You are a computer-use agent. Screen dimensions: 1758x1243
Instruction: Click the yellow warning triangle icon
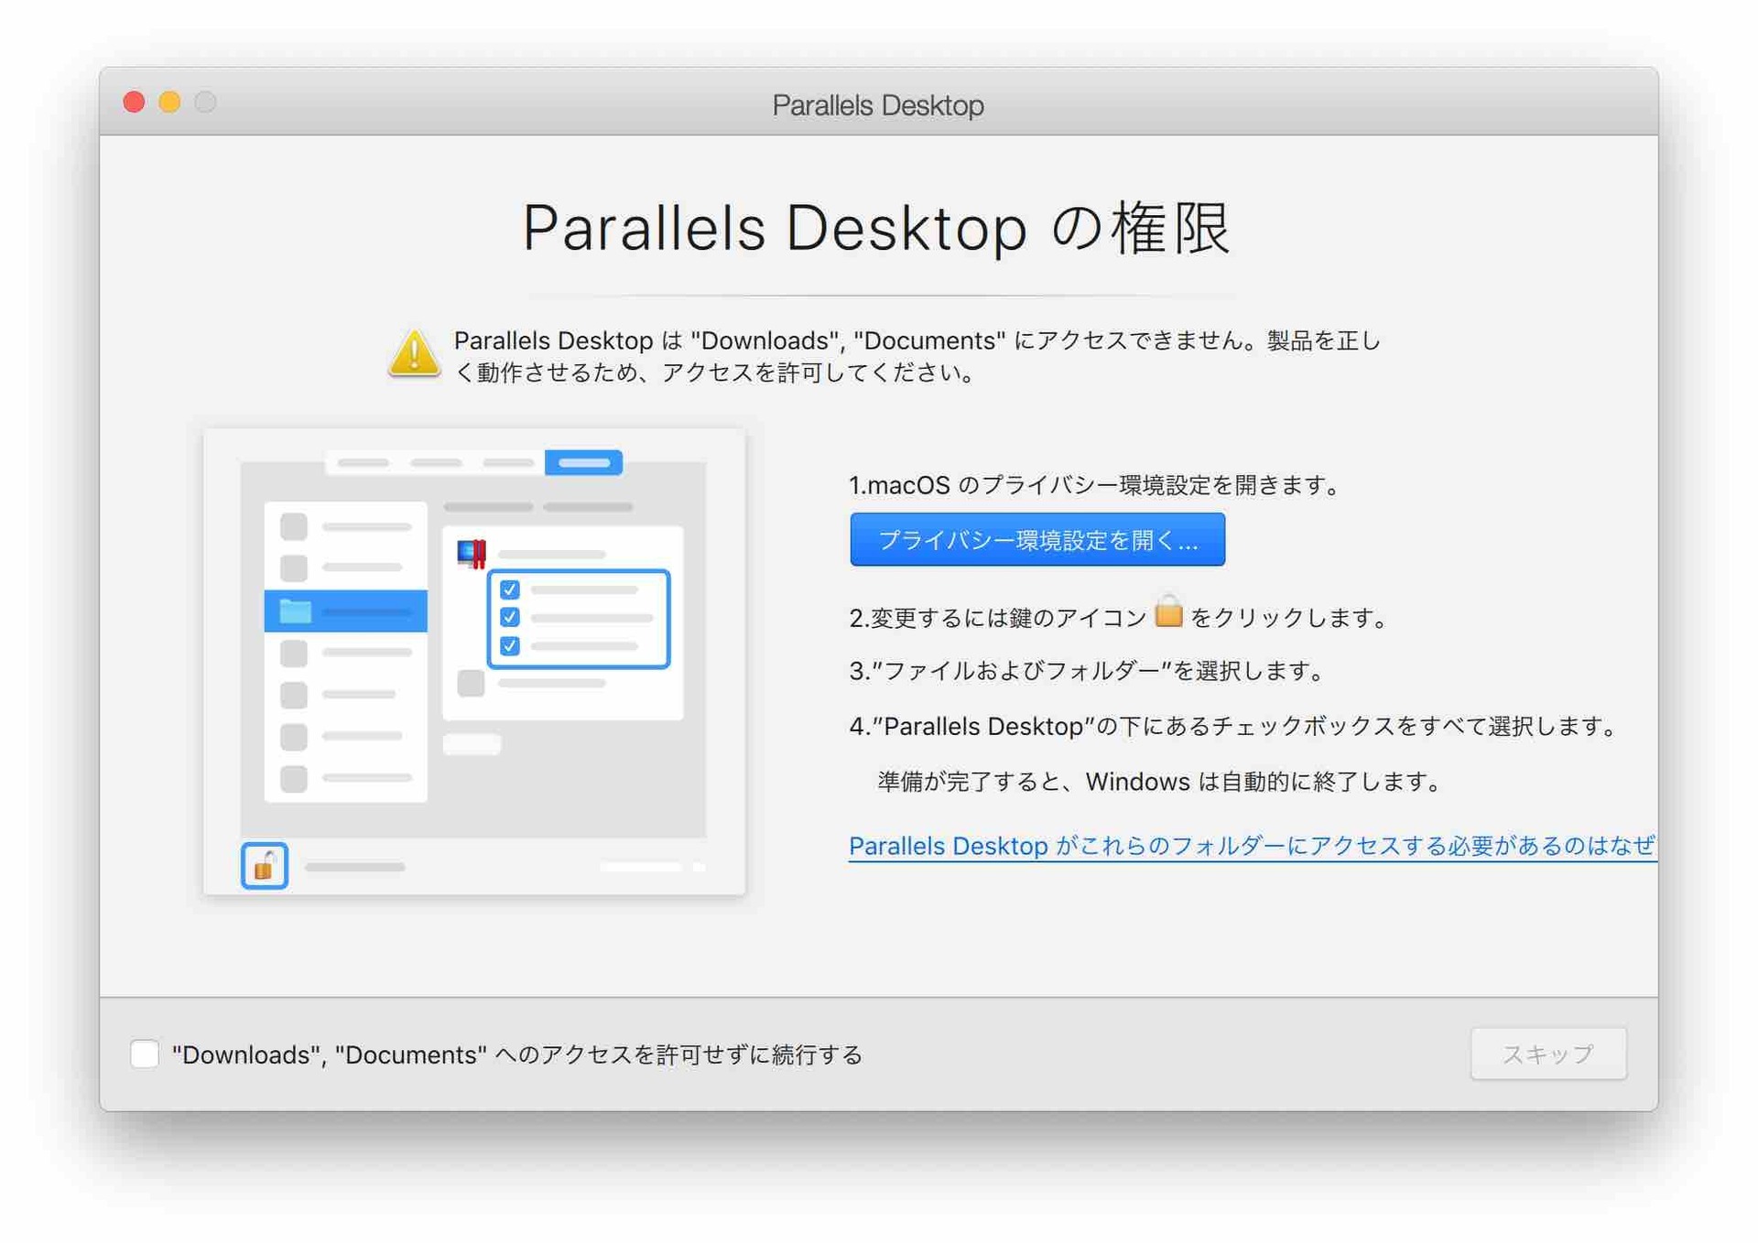[414, 354]
